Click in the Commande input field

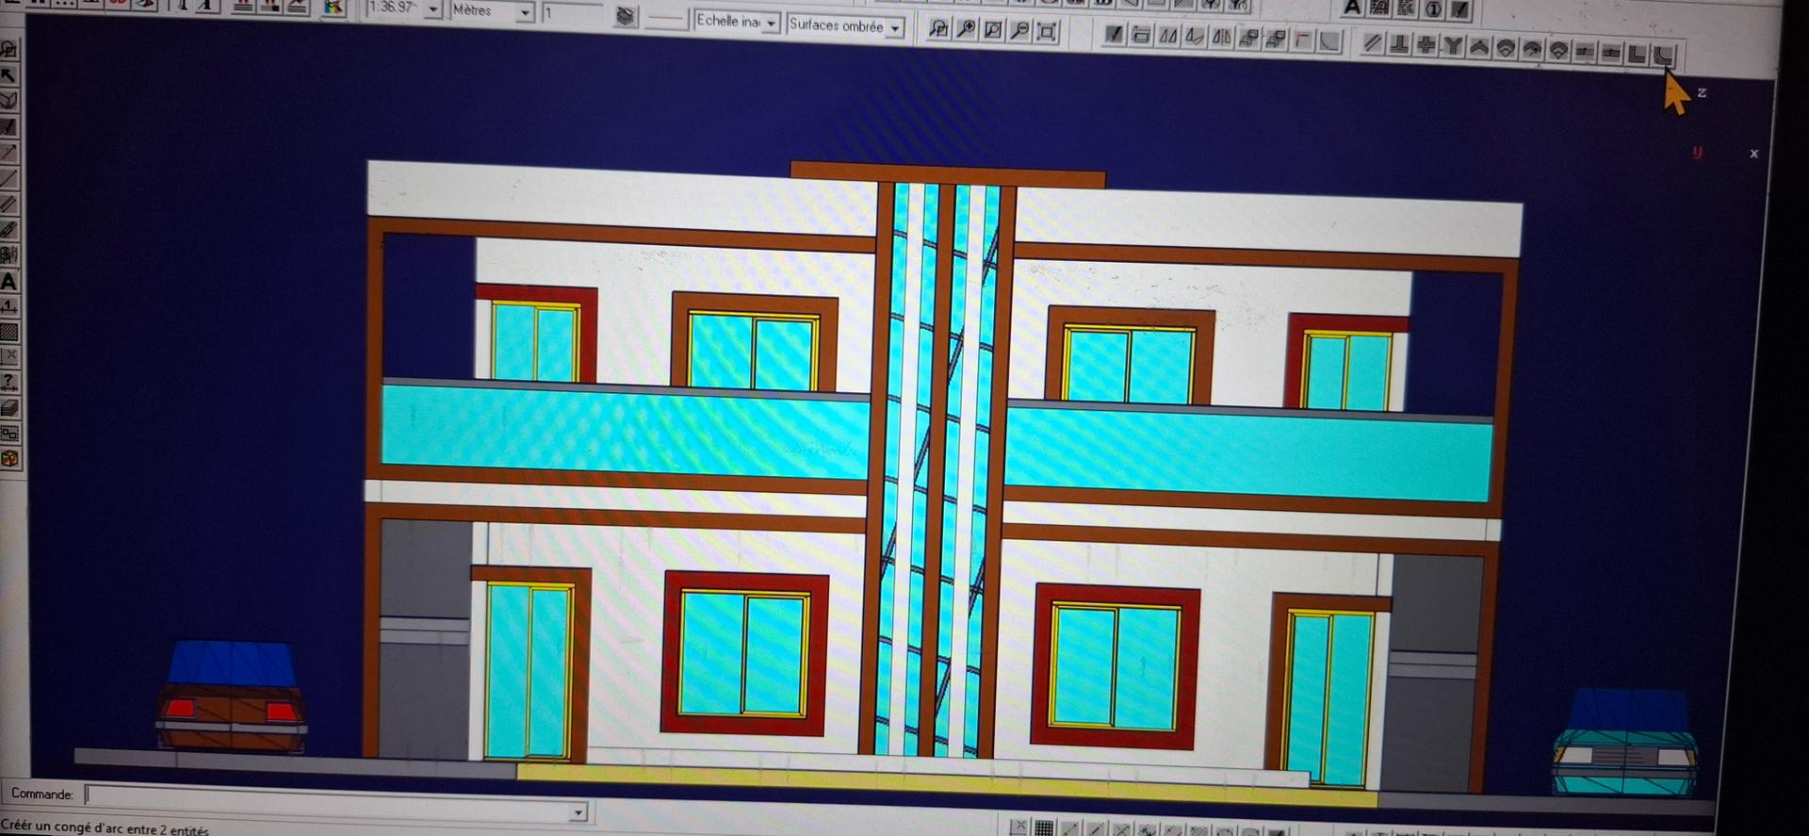tap(330, 795)
